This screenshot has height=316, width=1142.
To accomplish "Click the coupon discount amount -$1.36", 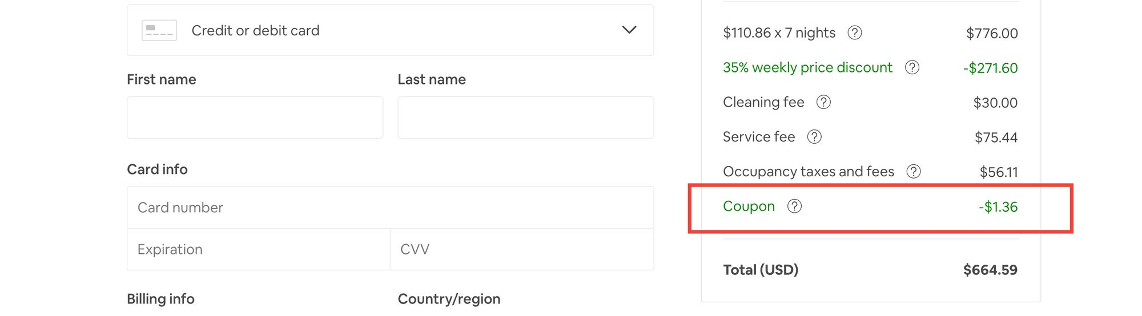I will tap(998, 206).
